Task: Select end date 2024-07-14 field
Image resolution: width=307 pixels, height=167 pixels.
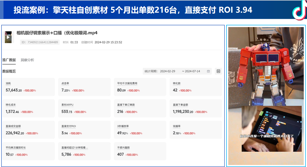Action: click(x=192, y=71)
